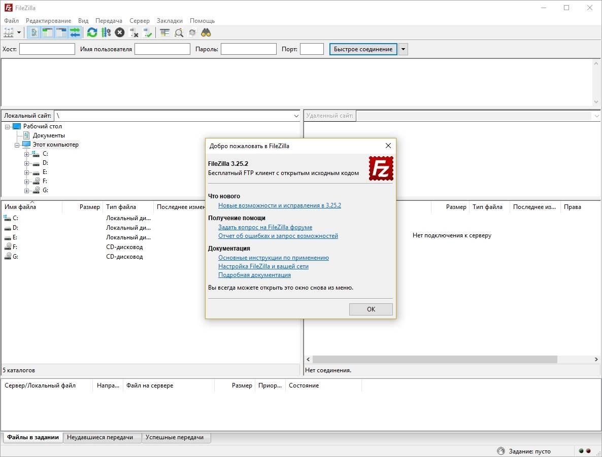Expand drive C: in tree

[26, 154]
